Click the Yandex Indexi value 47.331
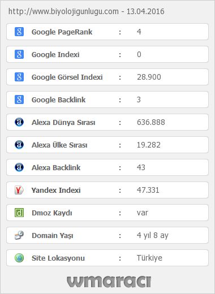Image resolution: width=215 pixels, height=294 pixels. (x=148, y=190)
